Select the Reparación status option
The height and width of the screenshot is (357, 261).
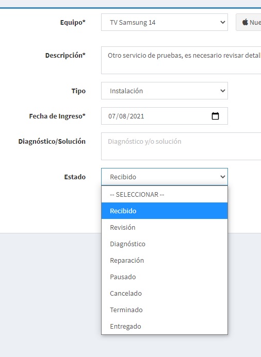pyautogui.click(x=165, y=261)
